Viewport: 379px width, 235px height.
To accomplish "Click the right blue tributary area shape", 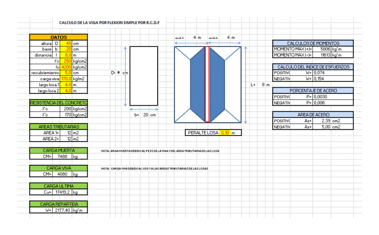I will 217,84.
